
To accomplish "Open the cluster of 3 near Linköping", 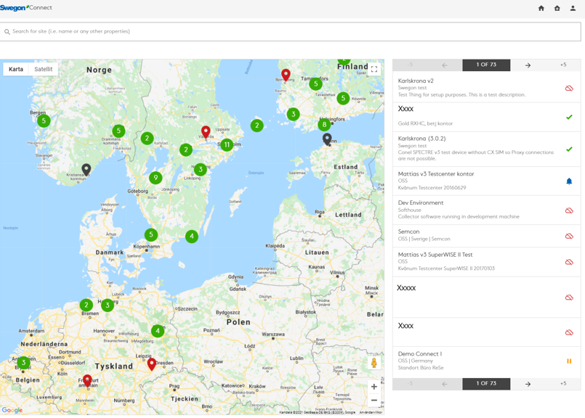I will tap(201, 170).
